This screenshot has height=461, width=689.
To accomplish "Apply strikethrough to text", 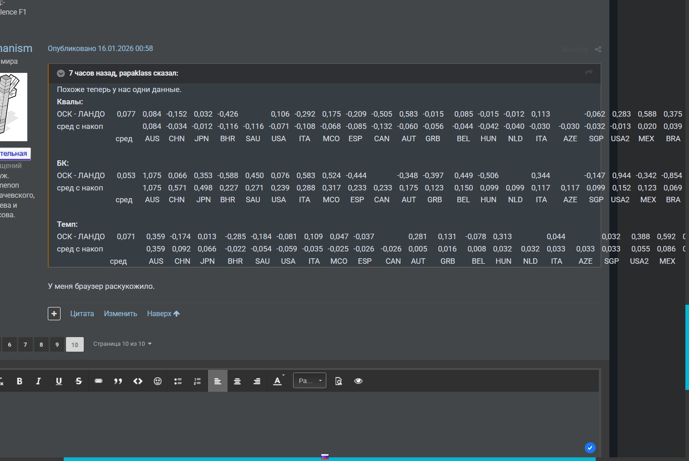I will click(79, 381).
